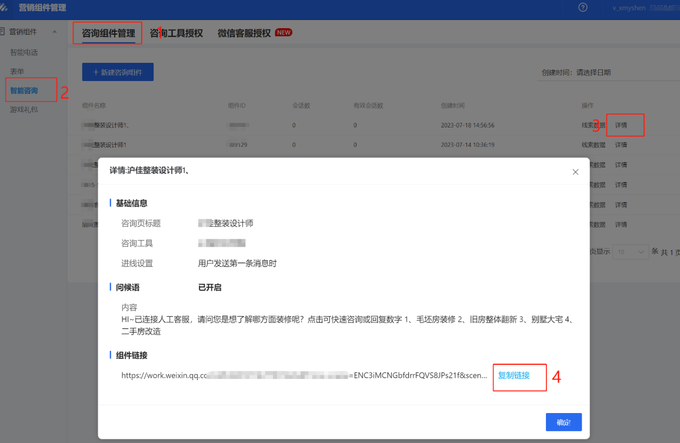Click the NEW badge beside 微信客服授权
Viewport: 680px width, 443px height.
pos(283,32)
